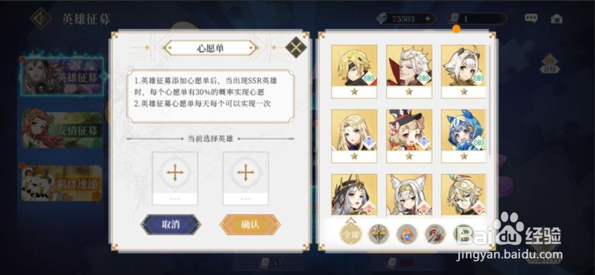
Task: Close the 心愿单 wish list dialog
Action: pos(296,47)
